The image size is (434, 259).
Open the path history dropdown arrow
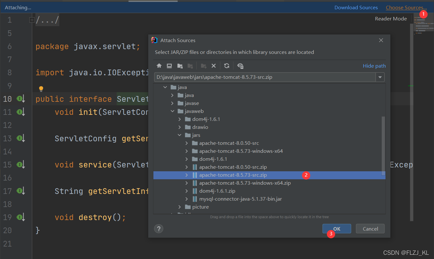tap(380, 77)
